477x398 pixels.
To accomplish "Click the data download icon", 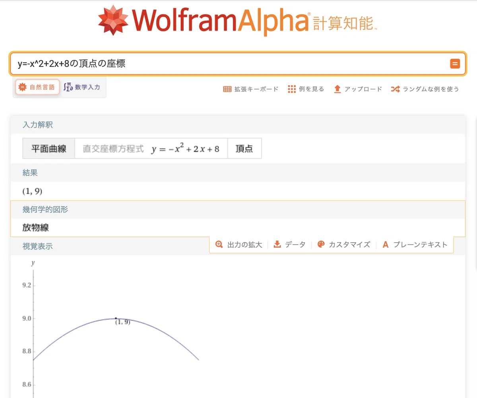I will tap(277, 245).
